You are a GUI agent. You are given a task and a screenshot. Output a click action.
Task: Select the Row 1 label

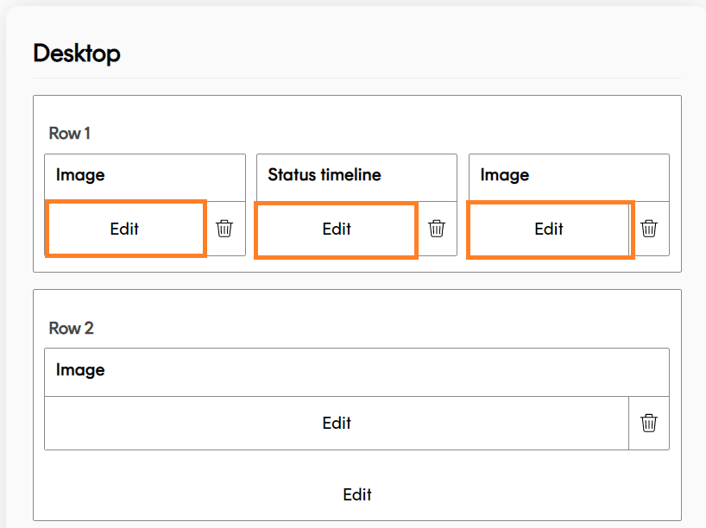68,133
